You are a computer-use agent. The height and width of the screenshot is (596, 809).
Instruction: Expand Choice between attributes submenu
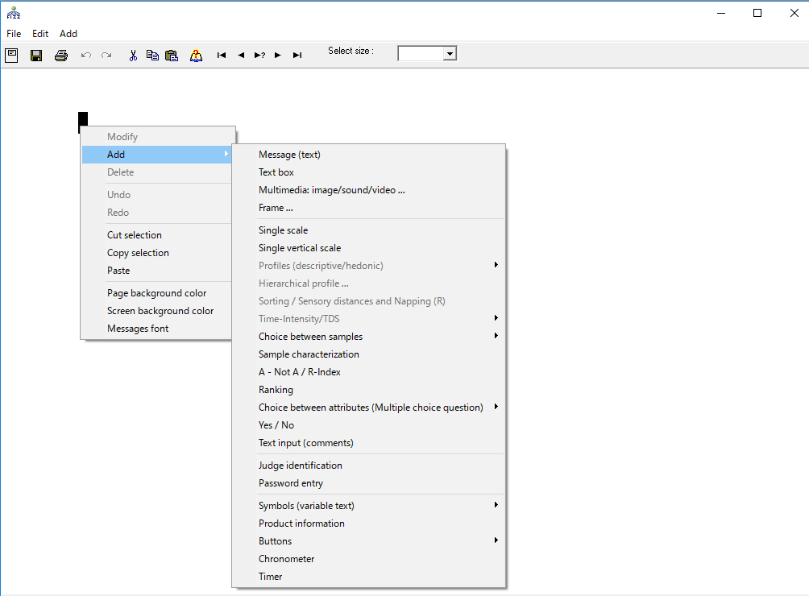tap(368, 408)
